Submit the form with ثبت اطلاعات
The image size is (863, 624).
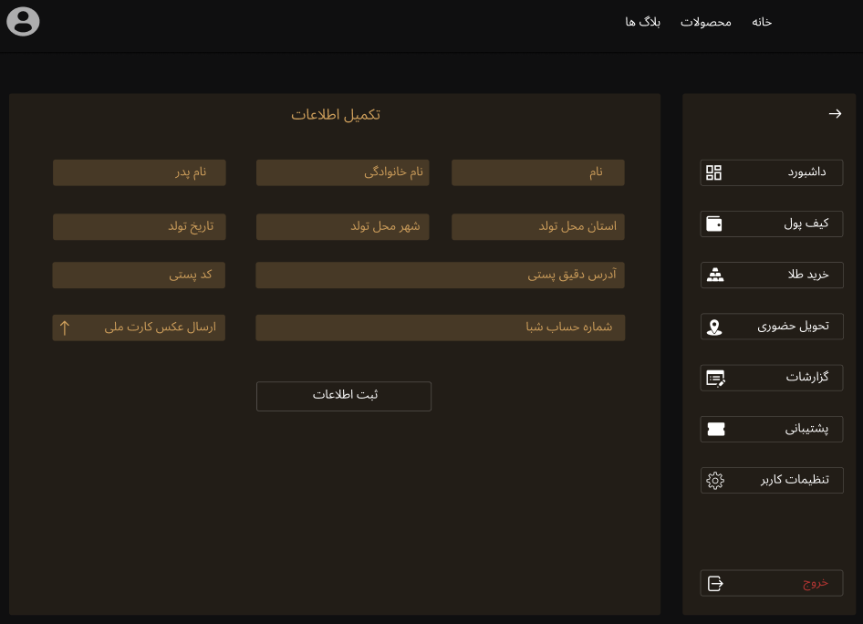coord(344,396)
